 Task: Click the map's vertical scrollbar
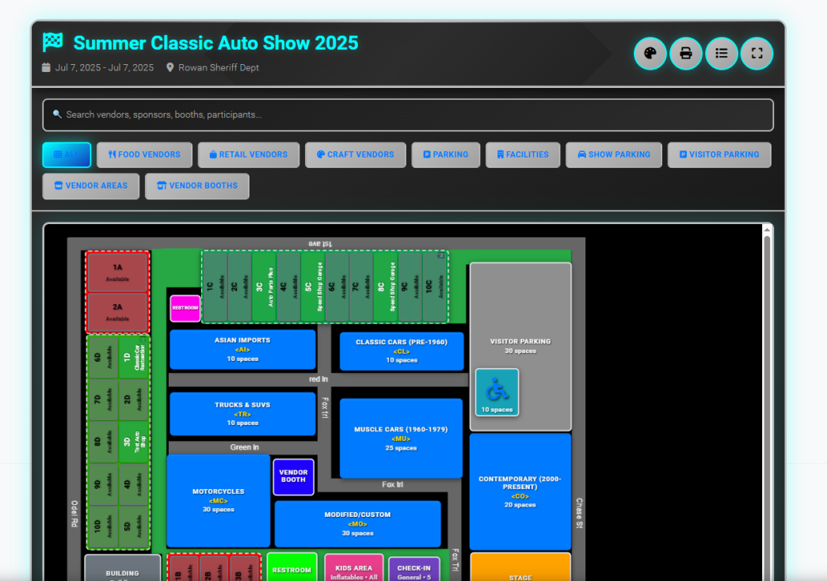point(767,317)
